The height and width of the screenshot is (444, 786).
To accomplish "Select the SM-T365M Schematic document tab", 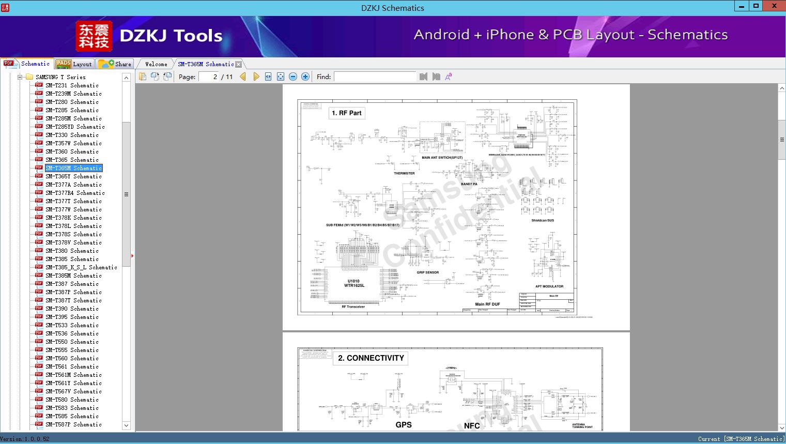I will point(206,64).
